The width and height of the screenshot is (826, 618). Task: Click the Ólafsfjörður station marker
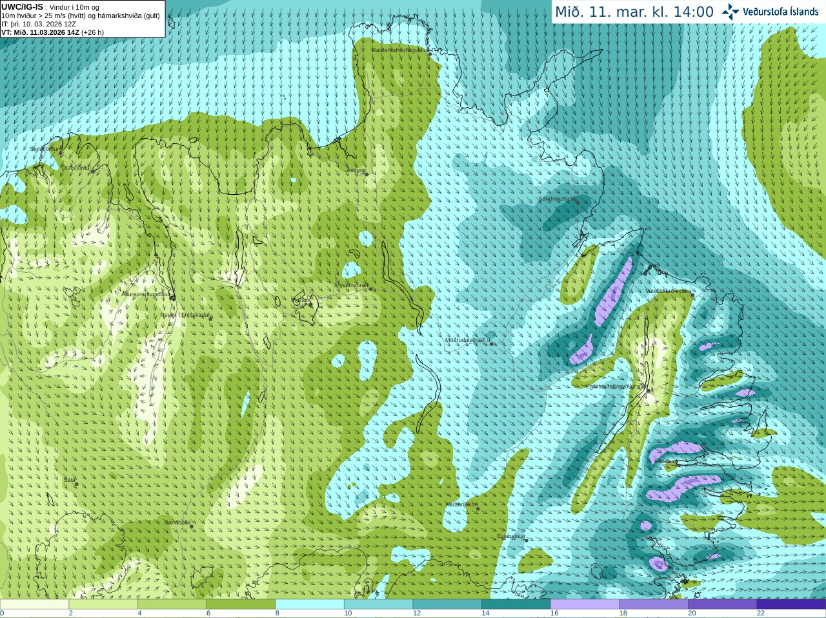tap(93, 172)
